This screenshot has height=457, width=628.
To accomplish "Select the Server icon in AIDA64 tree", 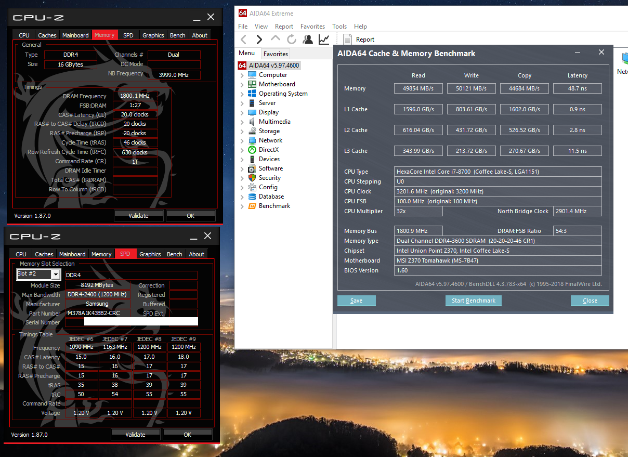I will 252,103.
